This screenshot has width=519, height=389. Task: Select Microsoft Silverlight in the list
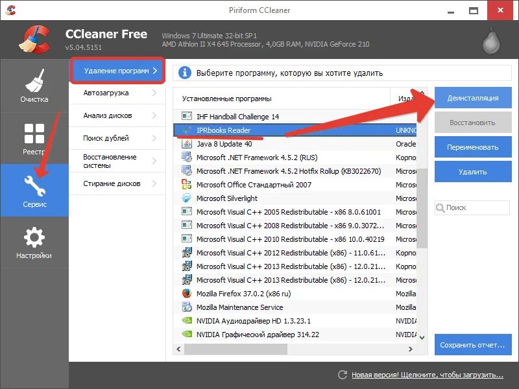click(x=295, y=198)
